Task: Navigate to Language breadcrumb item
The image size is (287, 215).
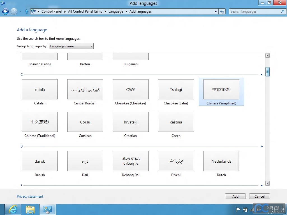Action: (115, 11)
